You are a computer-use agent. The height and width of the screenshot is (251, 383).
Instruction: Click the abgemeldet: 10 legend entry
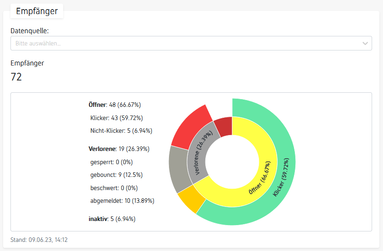122,201
